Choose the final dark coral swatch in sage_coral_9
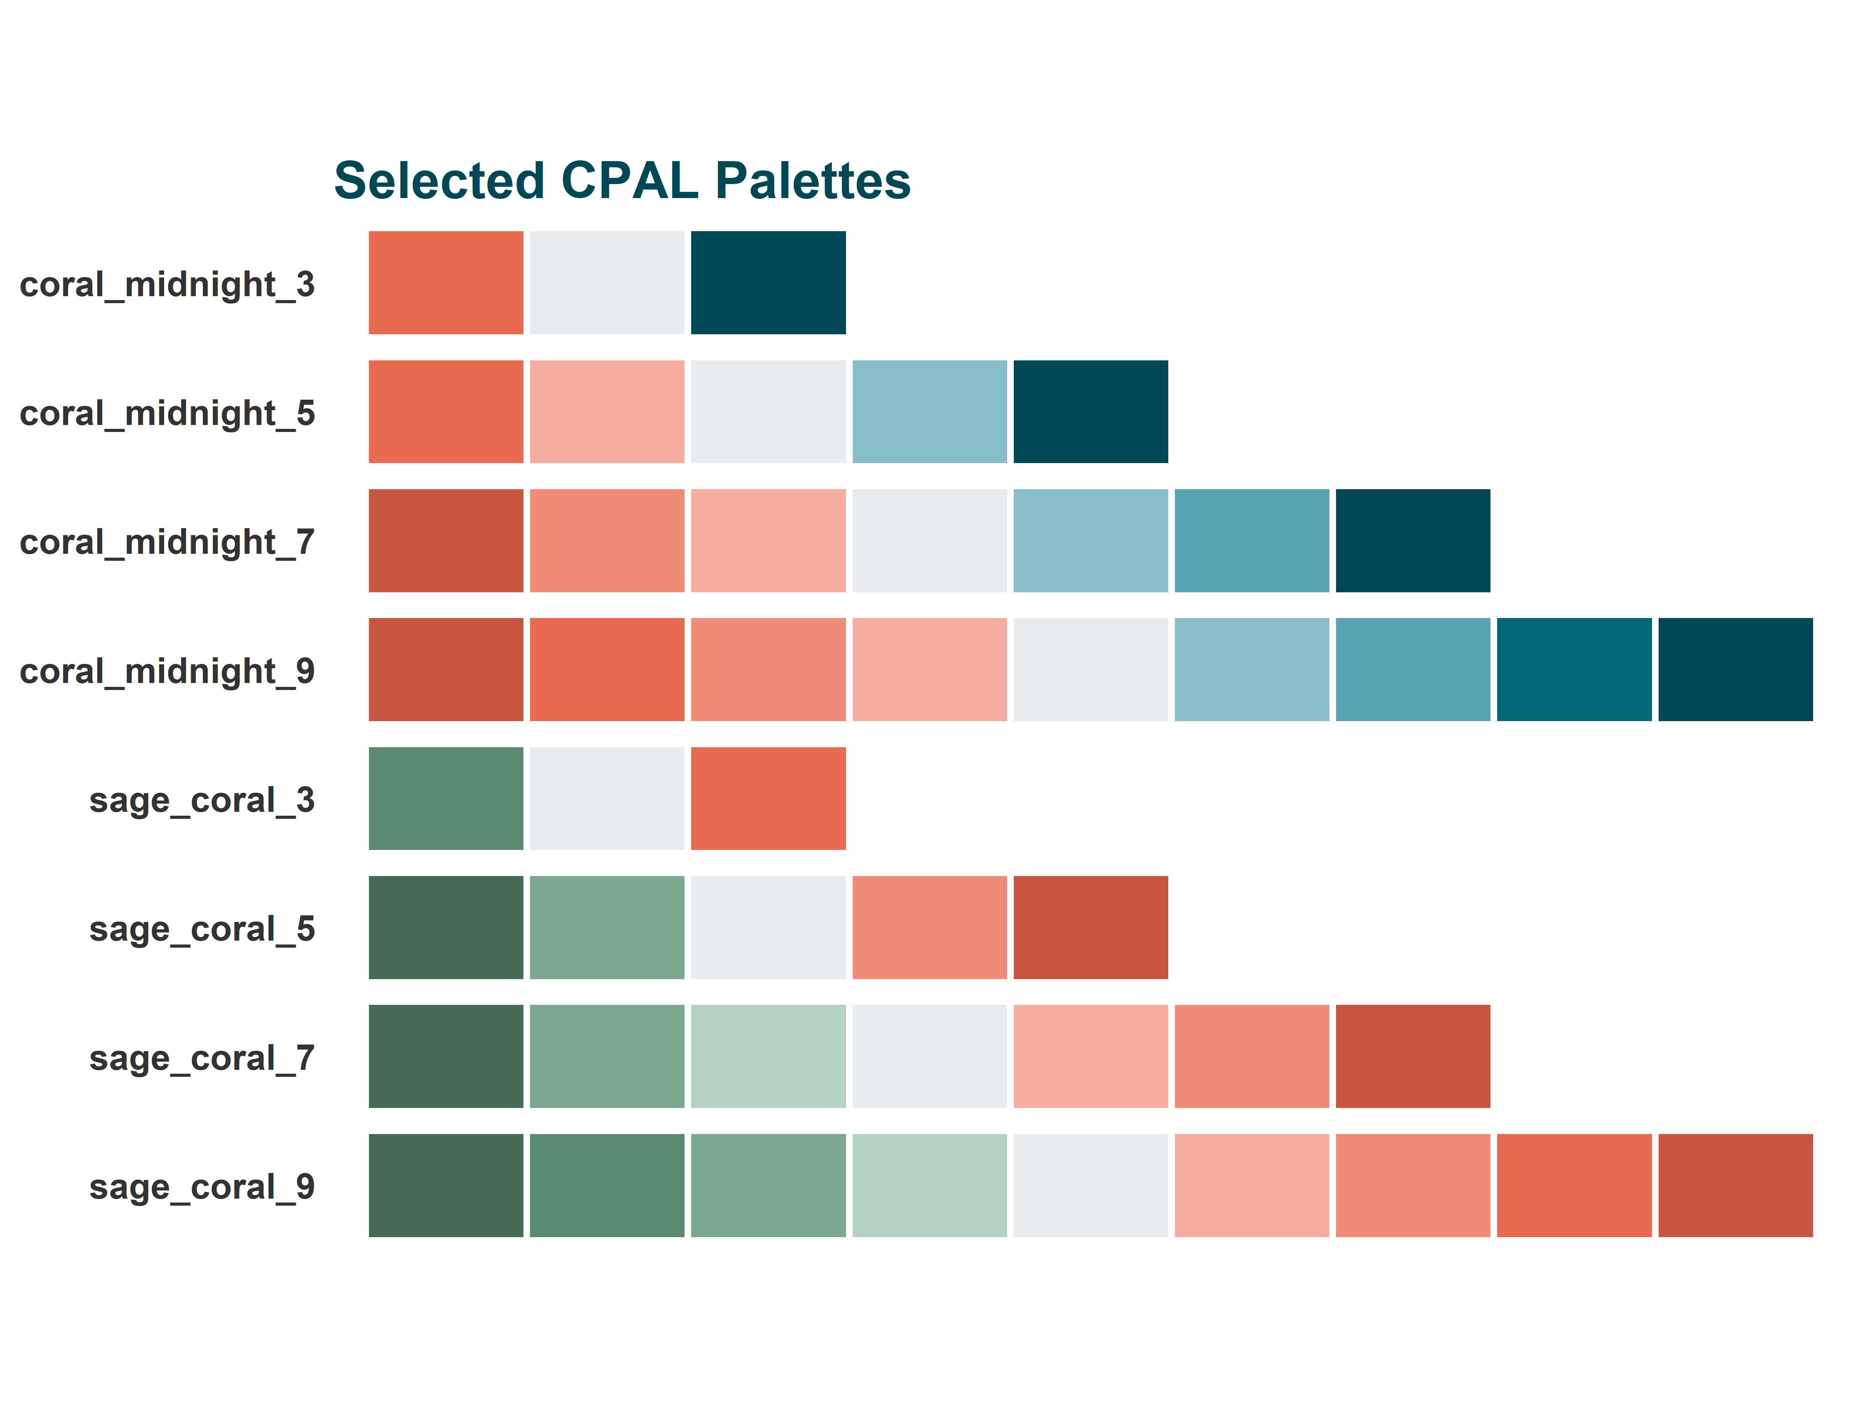 1735,1186
